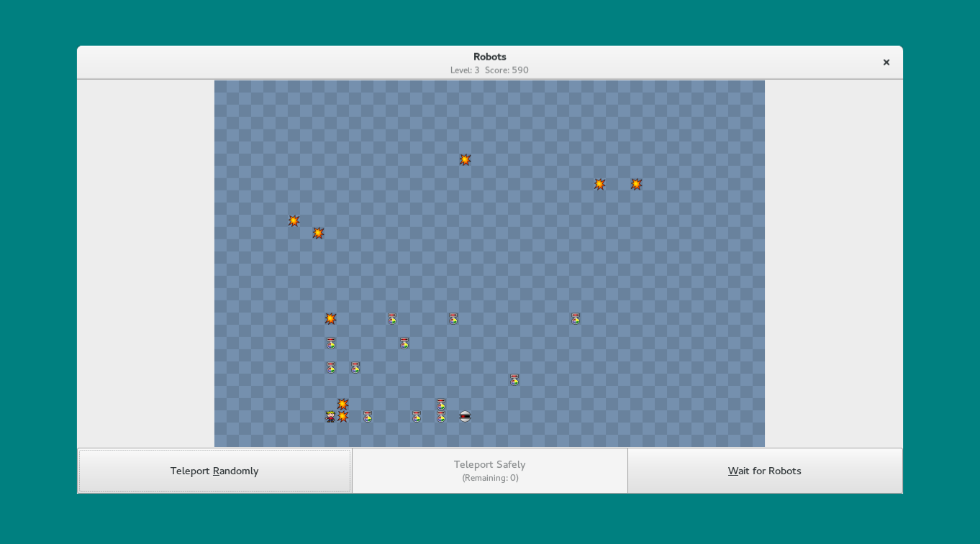Click the robot closest to the player in the bottom row
This screenshot has height=544, width=980.
click(x=367, y=416)
